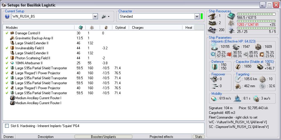The image size is (281, 140).
Task: Click the blue help question mark icon
Action: [x=7, y=16]
